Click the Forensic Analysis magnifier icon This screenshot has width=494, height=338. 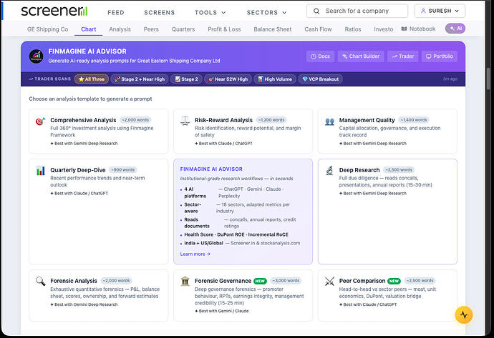(40, 282)
